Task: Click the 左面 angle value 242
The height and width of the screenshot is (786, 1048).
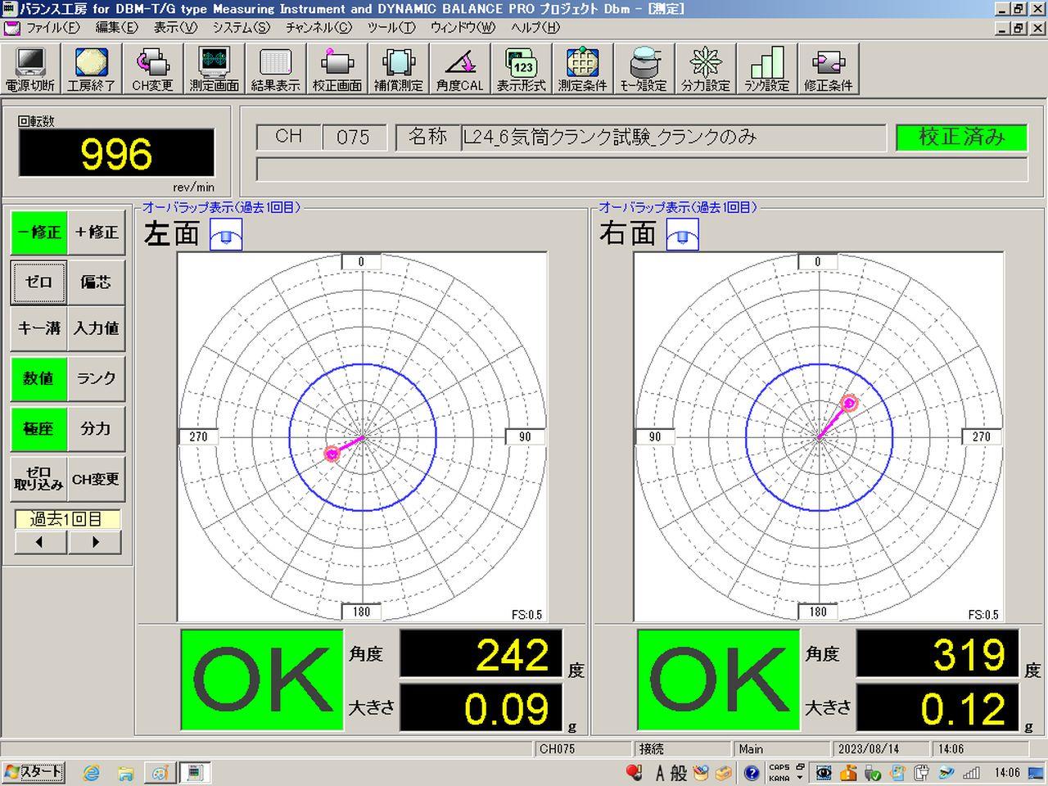Action: [x=481, y=653]
